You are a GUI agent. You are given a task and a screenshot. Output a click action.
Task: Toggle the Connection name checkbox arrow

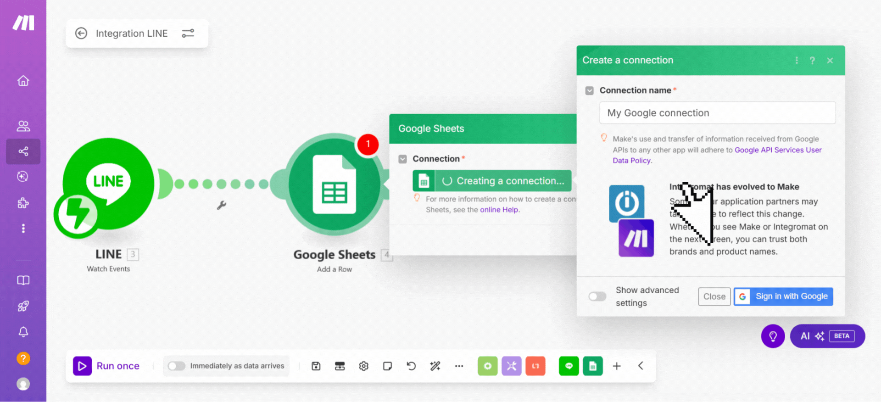tap(590, 91)
